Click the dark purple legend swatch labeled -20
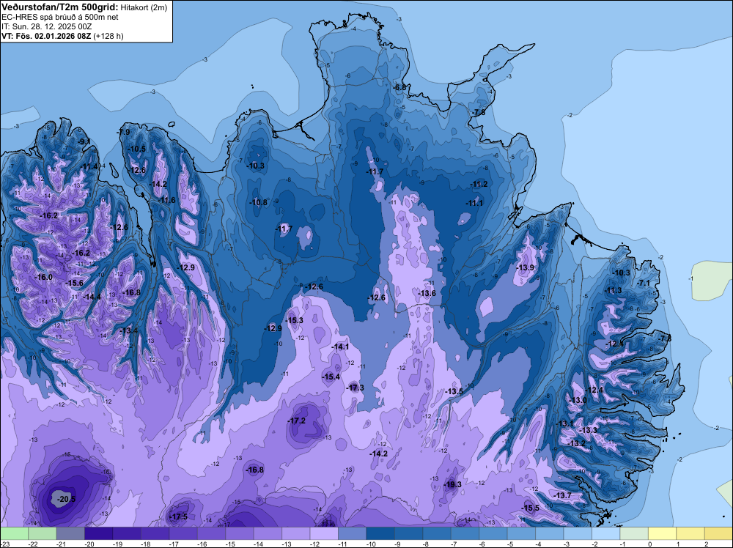This screenshot has height=548, width=733. click(x=99, y=533)
